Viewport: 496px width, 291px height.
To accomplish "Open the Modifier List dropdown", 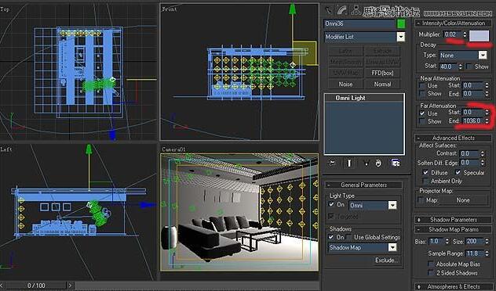I will tap(401, 37).
